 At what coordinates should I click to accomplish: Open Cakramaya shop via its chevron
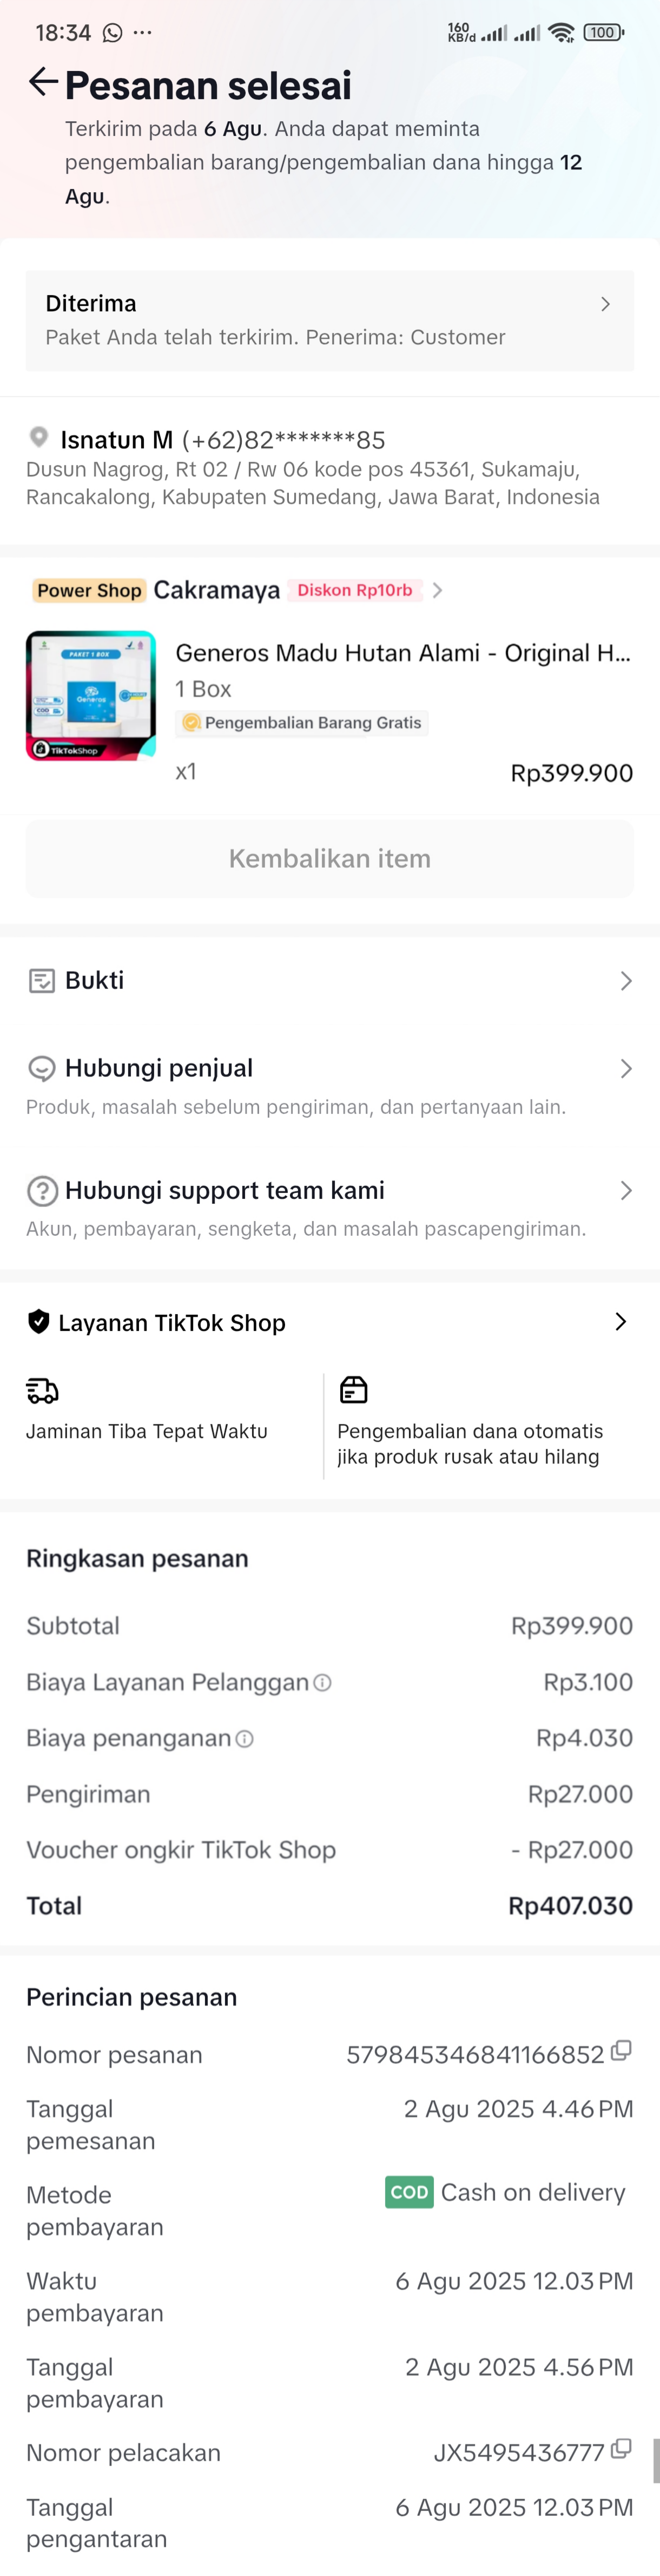437,590
